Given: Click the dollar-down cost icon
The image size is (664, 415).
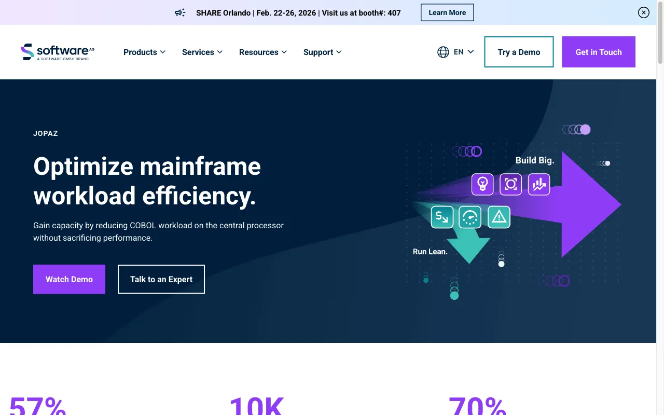Looking at the screenshot, I should pyautogui.click(x=442, y=217).
